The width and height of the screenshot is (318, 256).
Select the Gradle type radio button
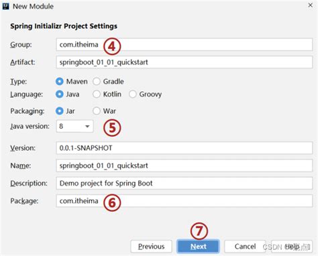pos(97,82)
